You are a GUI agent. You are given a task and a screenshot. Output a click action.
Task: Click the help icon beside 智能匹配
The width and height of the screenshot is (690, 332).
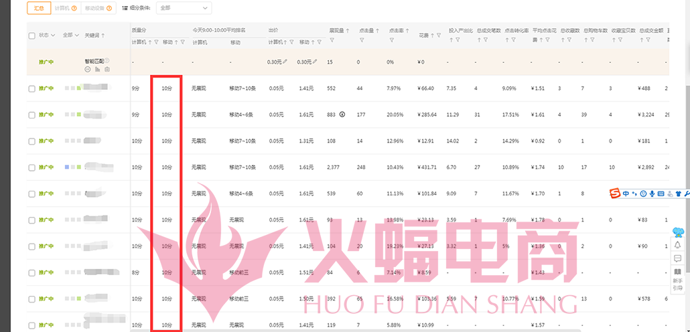pos(107,61)
